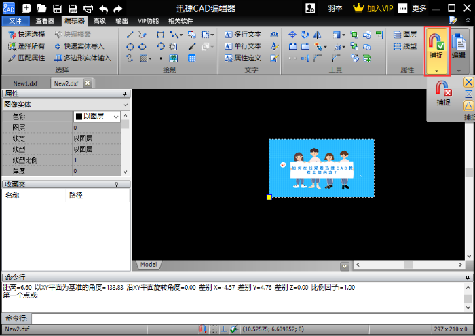
Task: Click the Multiline text 多行文本 tool
Action: point(243,34)
